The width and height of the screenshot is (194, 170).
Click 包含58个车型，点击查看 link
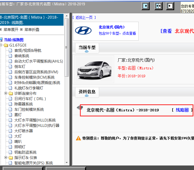click(117, 33)
